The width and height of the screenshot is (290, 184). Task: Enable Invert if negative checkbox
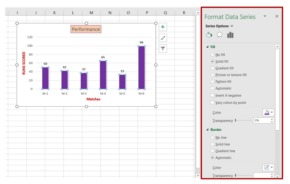pyautogui.click(x=212, y=95)
